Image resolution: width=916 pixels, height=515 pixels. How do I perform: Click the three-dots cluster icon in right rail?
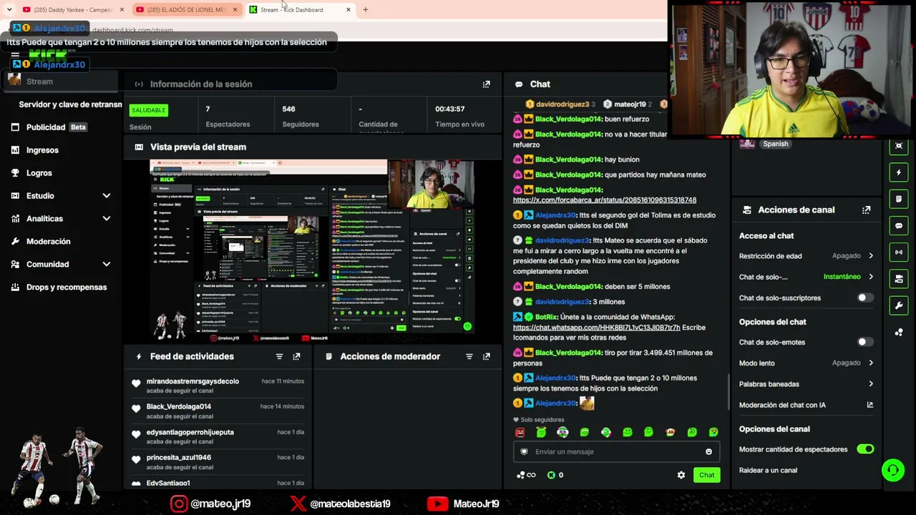pos(899,332)
